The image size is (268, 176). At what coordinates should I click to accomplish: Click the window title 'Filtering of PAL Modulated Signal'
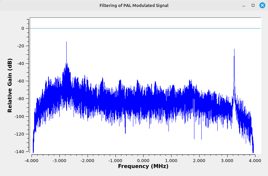point(134,6)
